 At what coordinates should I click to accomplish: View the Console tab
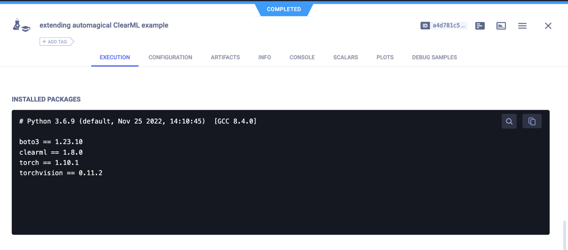pyautogui.click(x=302, y=58)
